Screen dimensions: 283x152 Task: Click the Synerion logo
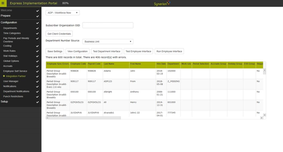pyautogui.click(x=162, y=3)
